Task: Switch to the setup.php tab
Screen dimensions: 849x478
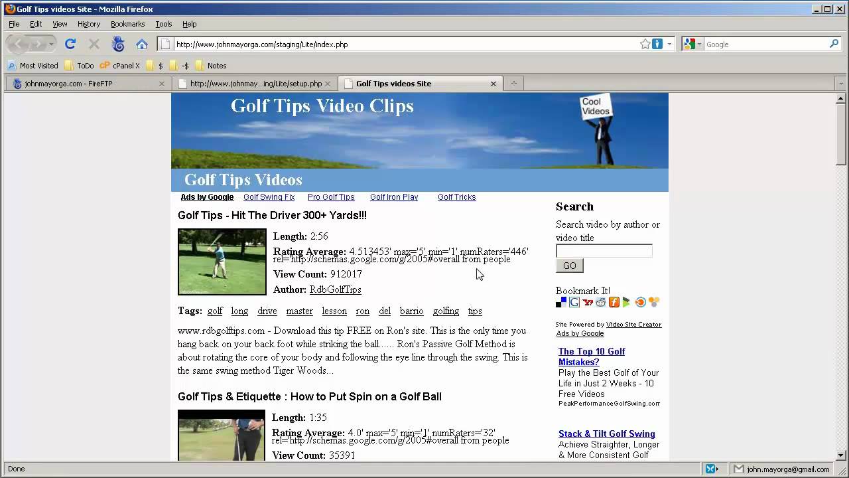Action: [x=255, y=84]
